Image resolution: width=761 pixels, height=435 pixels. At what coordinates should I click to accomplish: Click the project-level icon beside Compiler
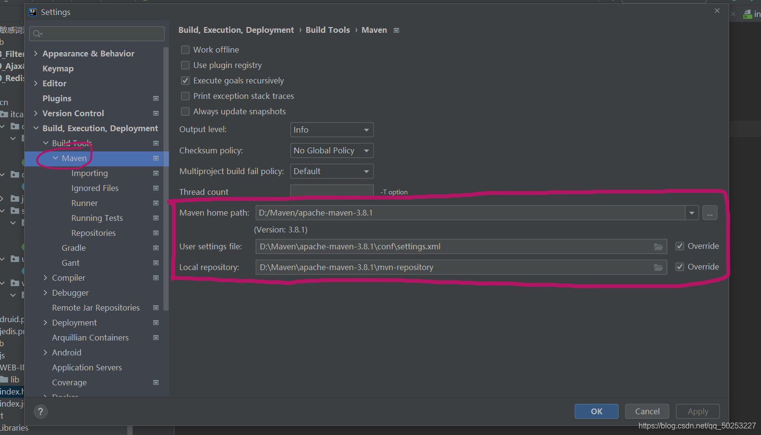click(156, 278)
